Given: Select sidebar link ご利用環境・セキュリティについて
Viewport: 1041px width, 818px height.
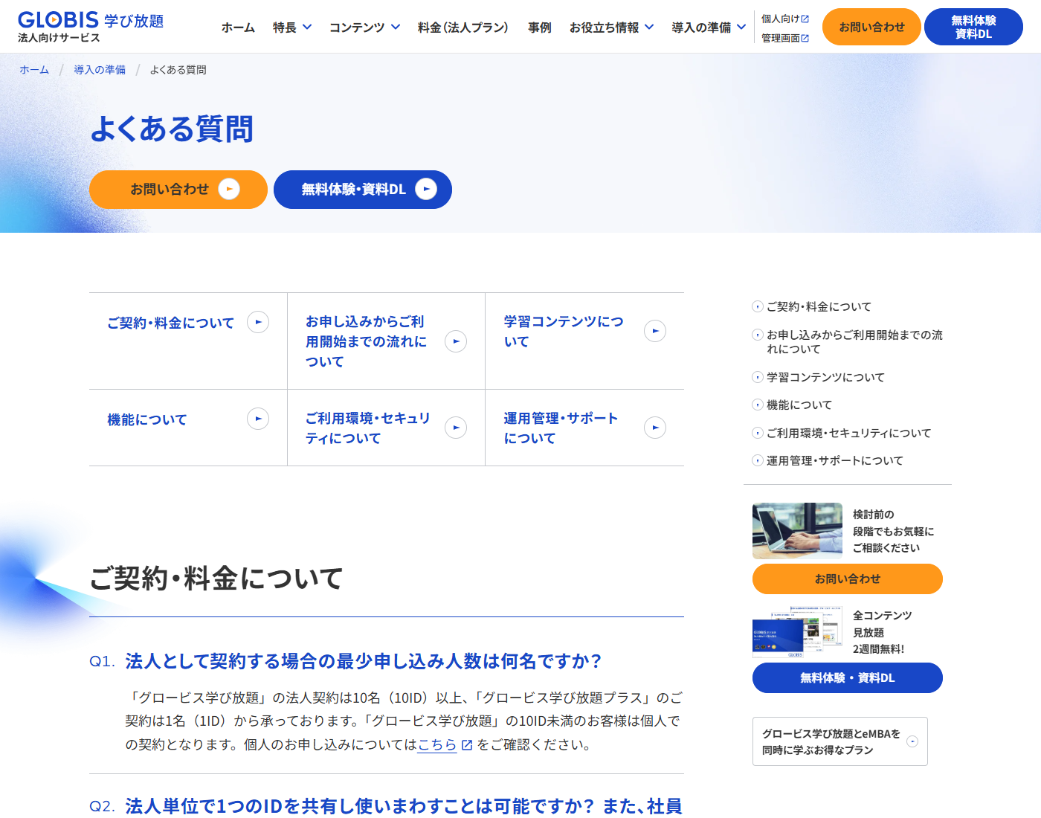Looking at the screenshot, I should pyautogui.click(x=848, y=433).
